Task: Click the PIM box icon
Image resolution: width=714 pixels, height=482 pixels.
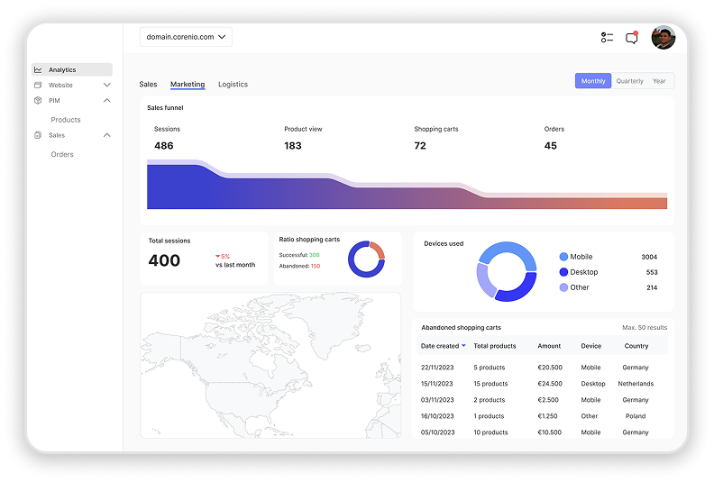Action: 38,100
